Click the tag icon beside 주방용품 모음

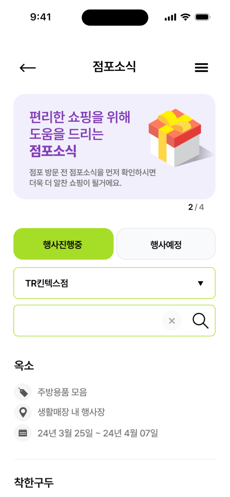[23, 392]
